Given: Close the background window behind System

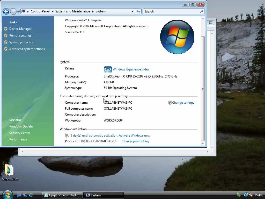Looking at the screenshot, I should [x=210, y=22].
